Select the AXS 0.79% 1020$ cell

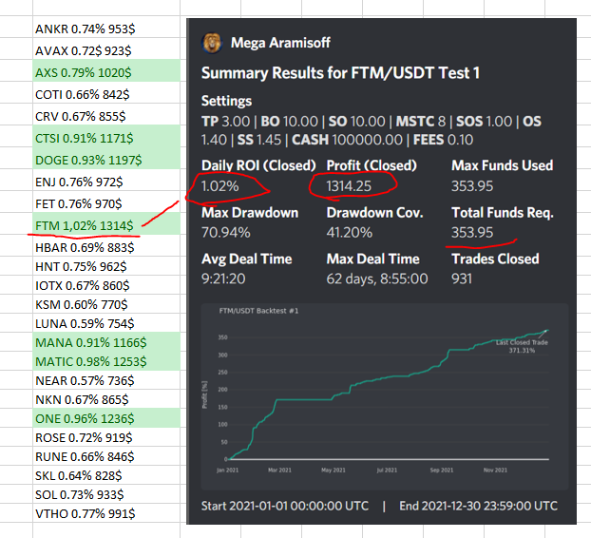106,72
